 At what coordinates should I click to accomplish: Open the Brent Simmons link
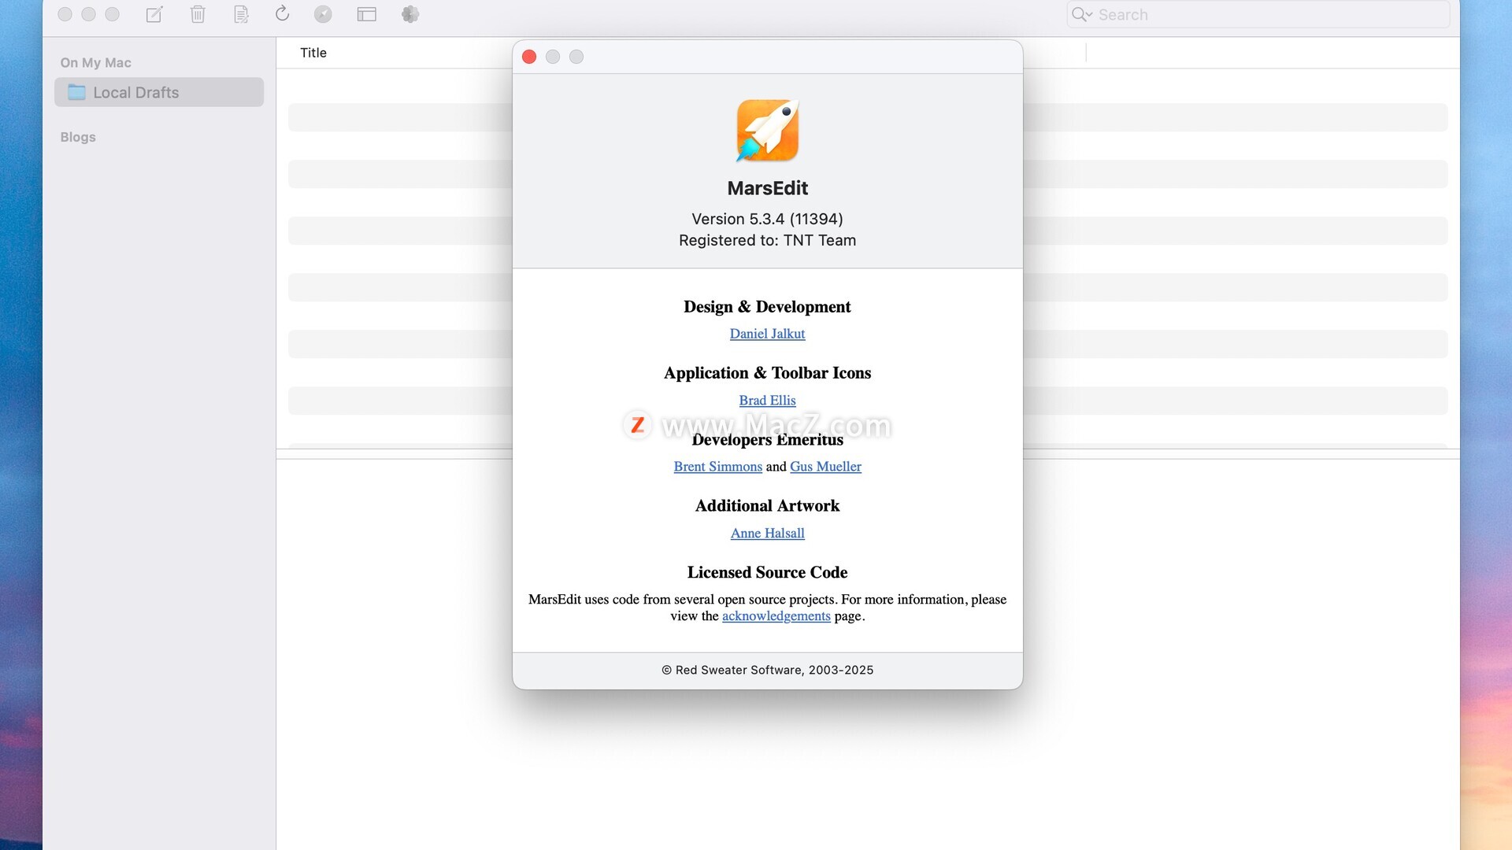point(717,467)
